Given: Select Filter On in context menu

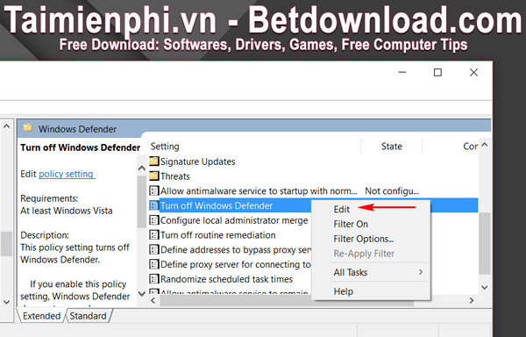Looking at the screenshot, I should tap(351, 224).
